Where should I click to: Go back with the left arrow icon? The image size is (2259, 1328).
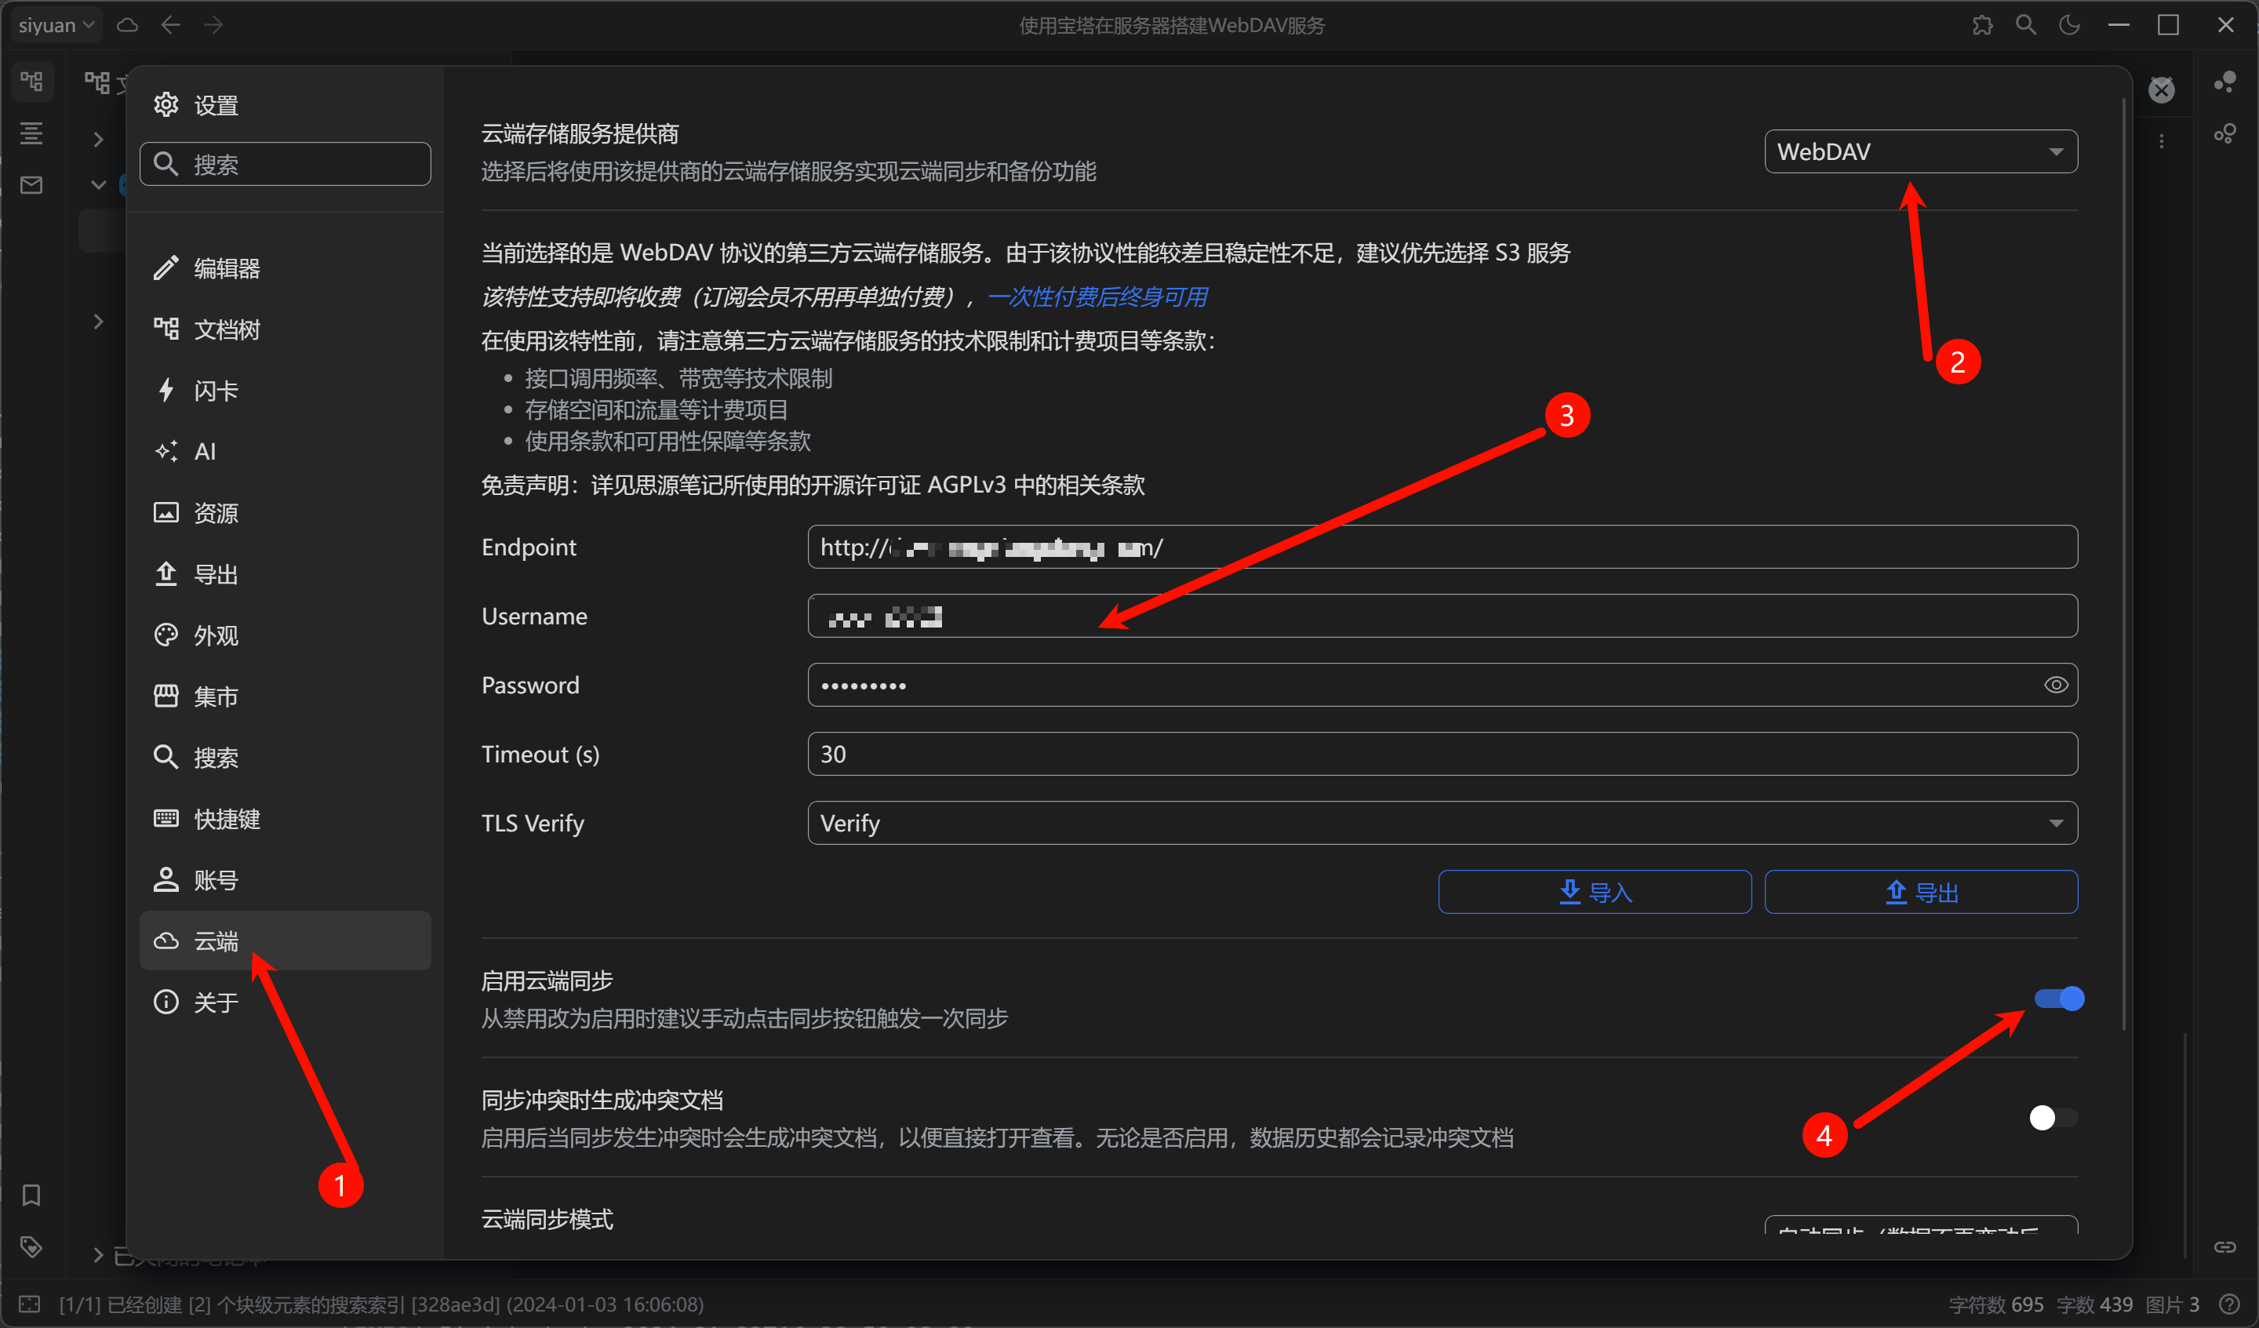(x=170, y=25)
